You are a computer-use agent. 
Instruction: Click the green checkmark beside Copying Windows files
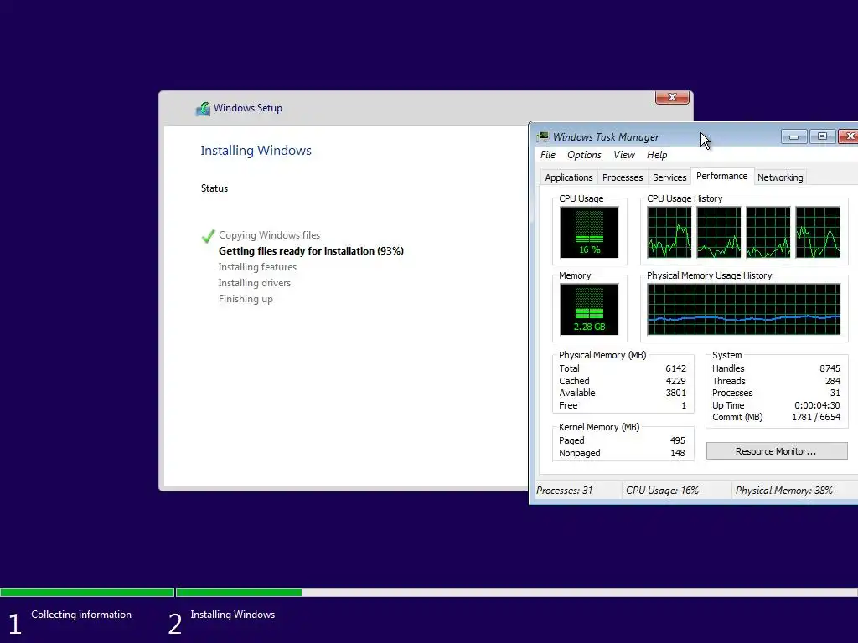[x=208, y=236]
